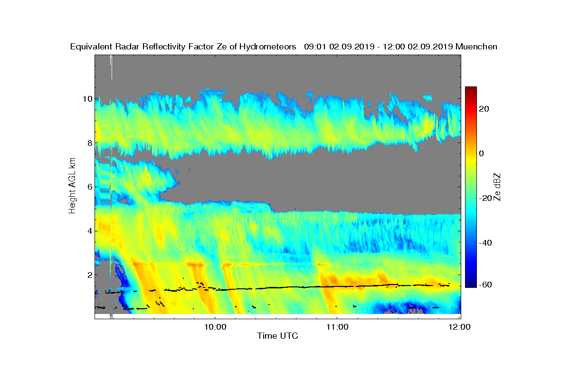Click the "Ze dBZ" colorbar label

pyautogui.click(x=498, y=186)
